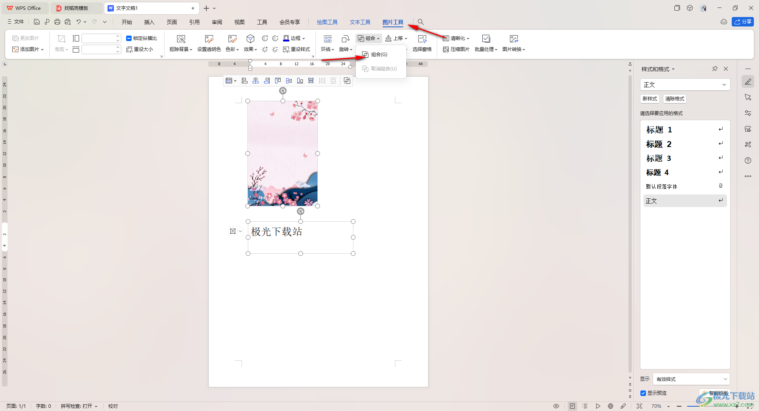Click the print icon in quick access
The image size is (759, 411).
point(57,22)
